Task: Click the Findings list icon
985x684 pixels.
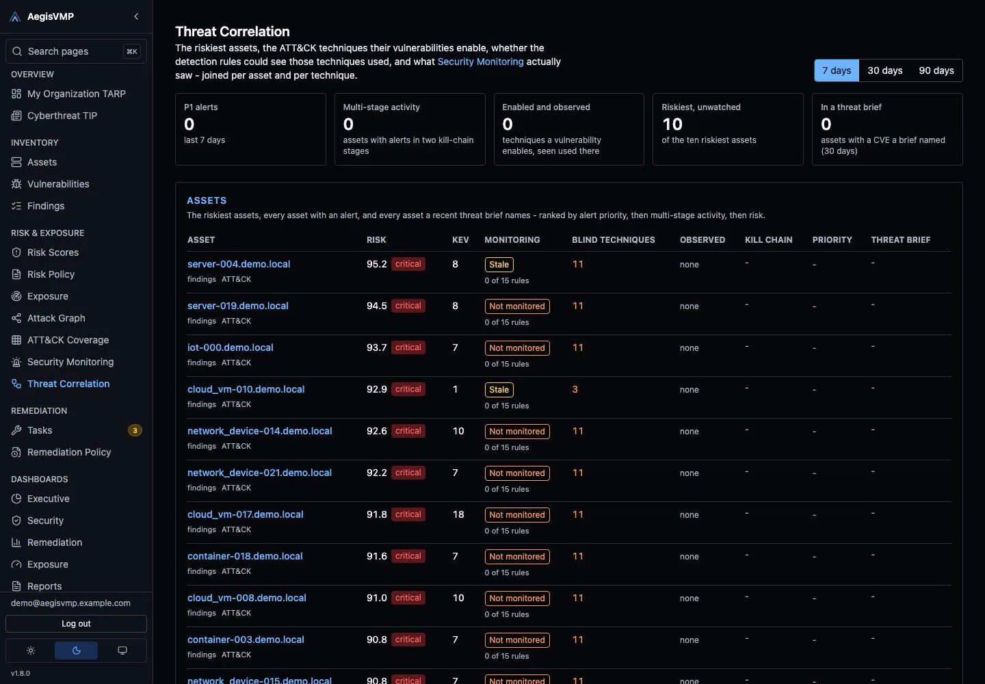Action: click(x=16, y=206)
